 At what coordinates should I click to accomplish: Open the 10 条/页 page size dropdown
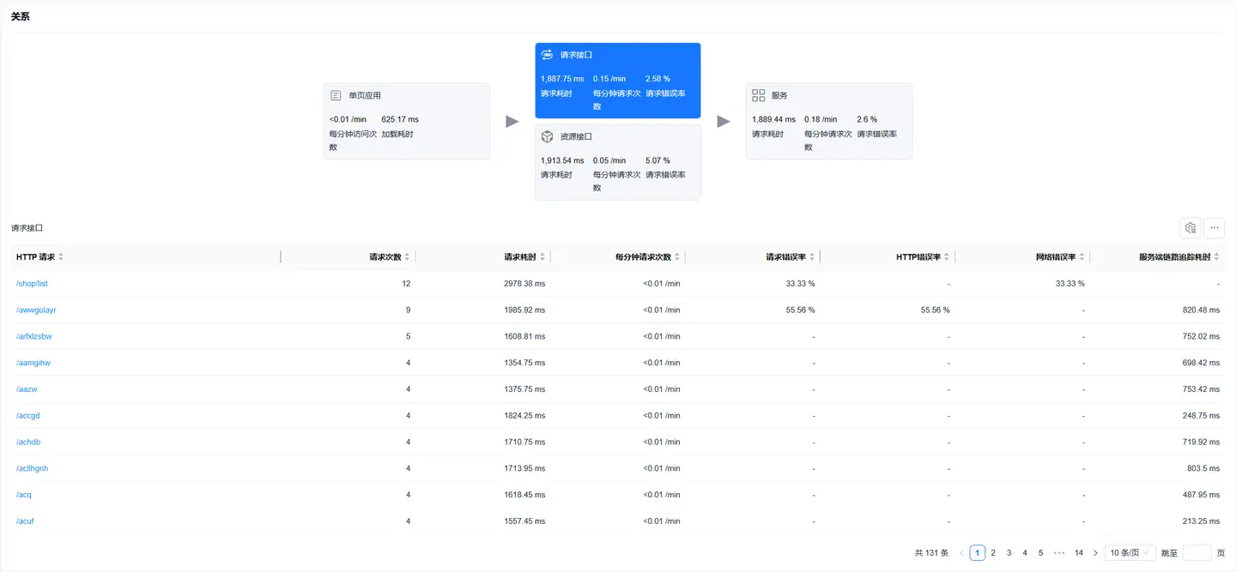pos(1130,553)
